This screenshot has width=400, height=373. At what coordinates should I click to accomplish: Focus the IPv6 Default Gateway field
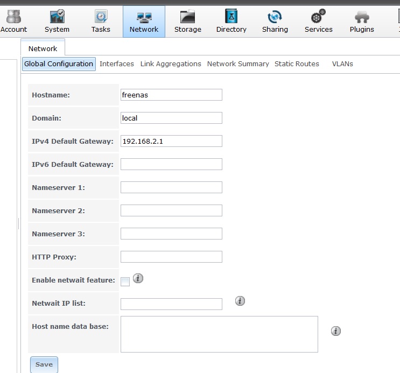(171, 164)
